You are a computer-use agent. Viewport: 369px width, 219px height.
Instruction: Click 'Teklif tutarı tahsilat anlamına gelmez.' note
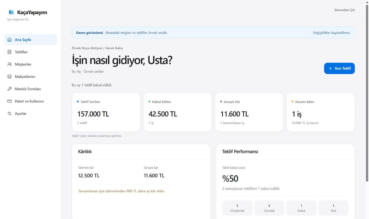point(97,136)
